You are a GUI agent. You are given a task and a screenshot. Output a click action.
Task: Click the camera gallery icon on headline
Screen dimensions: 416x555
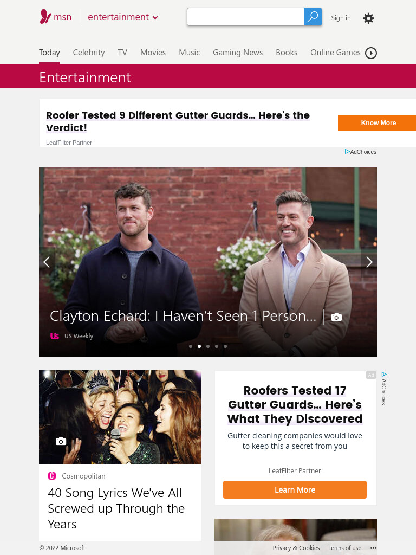tap(336, 317)
